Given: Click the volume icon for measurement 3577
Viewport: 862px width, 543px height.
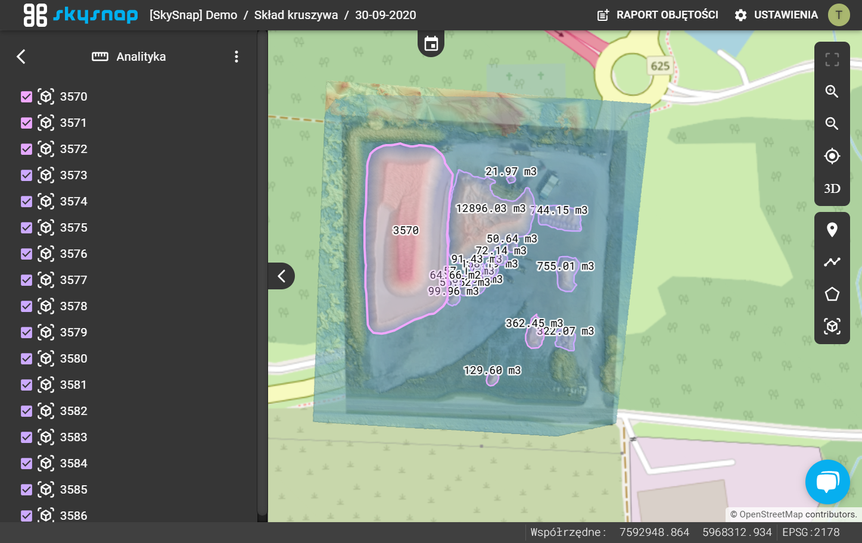Looking at the screenshot, I should tap(46, 280).
